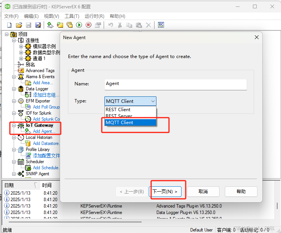
Task: Click the 下一页(N) next button
Action: click(x=165, y=192)
